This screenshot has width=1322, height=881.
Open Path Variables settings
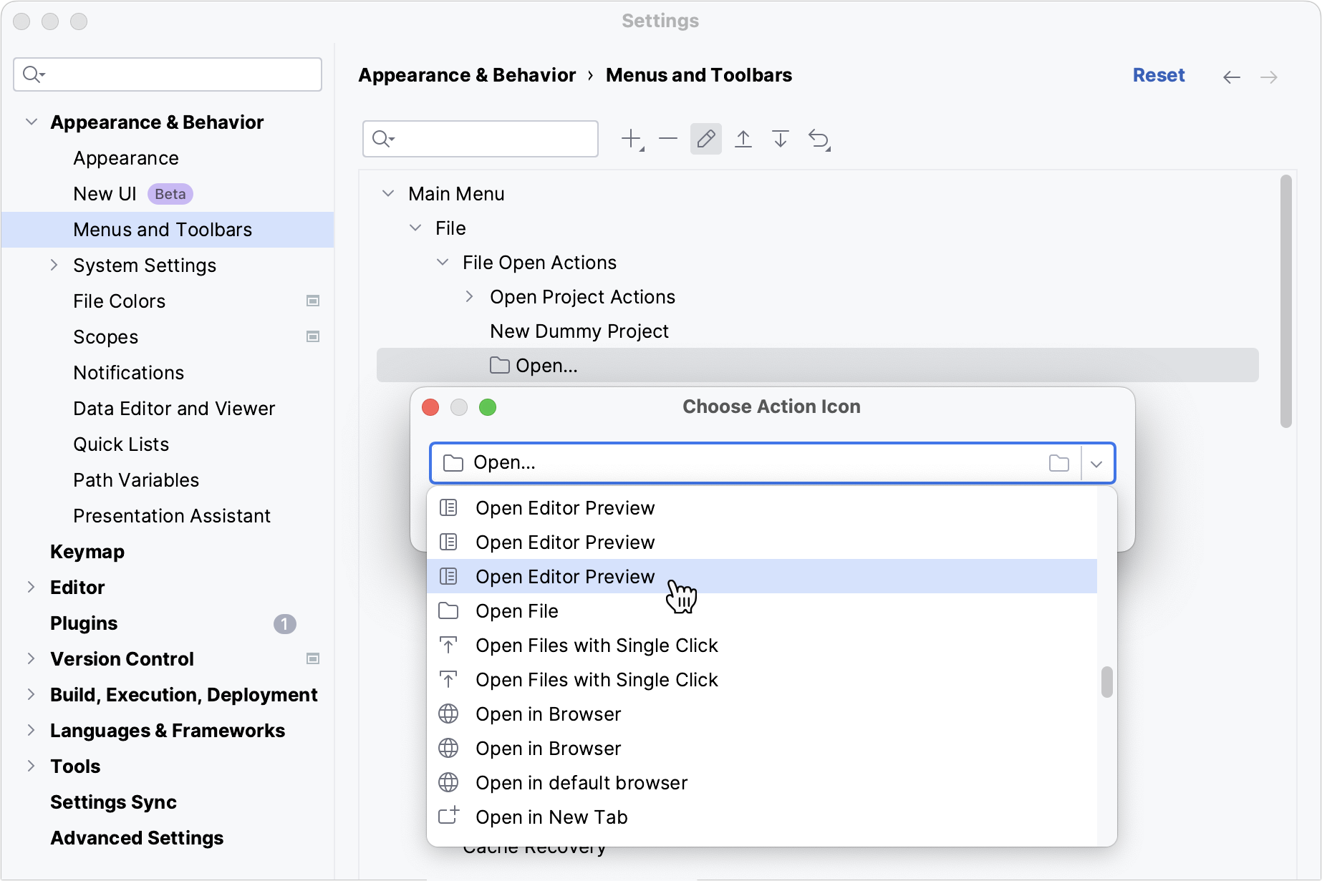136,480
